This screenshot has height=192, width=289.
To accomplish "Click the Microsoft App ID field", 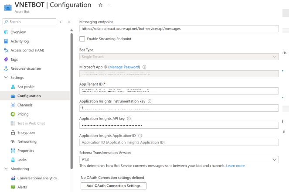I will coord(179,74).
